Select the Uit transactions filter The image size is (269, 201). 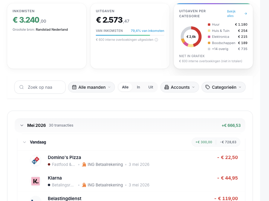pos(151,87)
